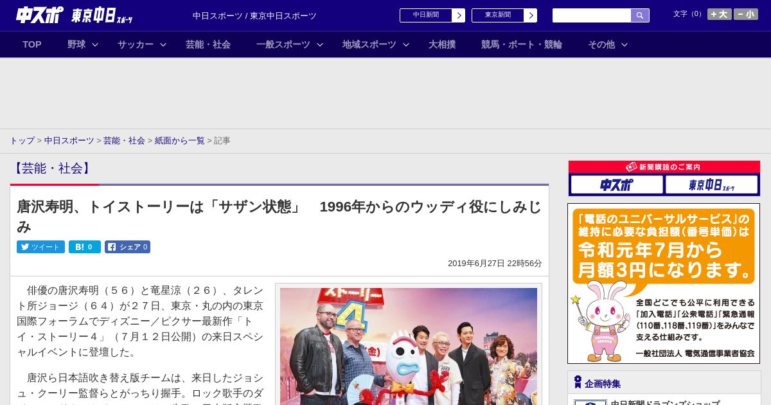Go to TOP in navigation bar

(32, 44)
